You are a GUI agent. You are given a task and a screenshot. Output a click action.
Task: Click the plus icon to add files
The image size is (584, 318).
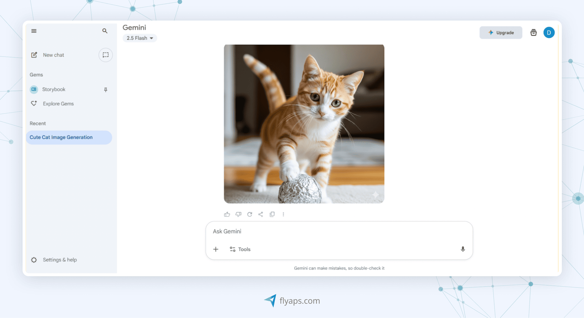pyautogui.click(x=216, y=249)
